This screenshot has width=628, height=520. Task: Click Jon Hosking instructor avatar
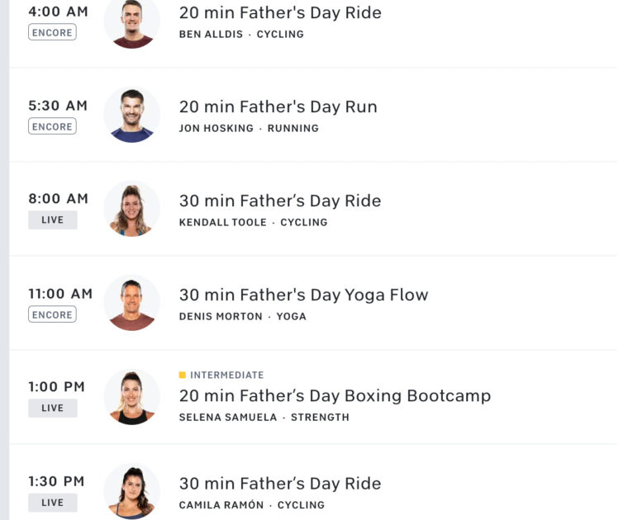pyautogui.click(x=132, y=116)
